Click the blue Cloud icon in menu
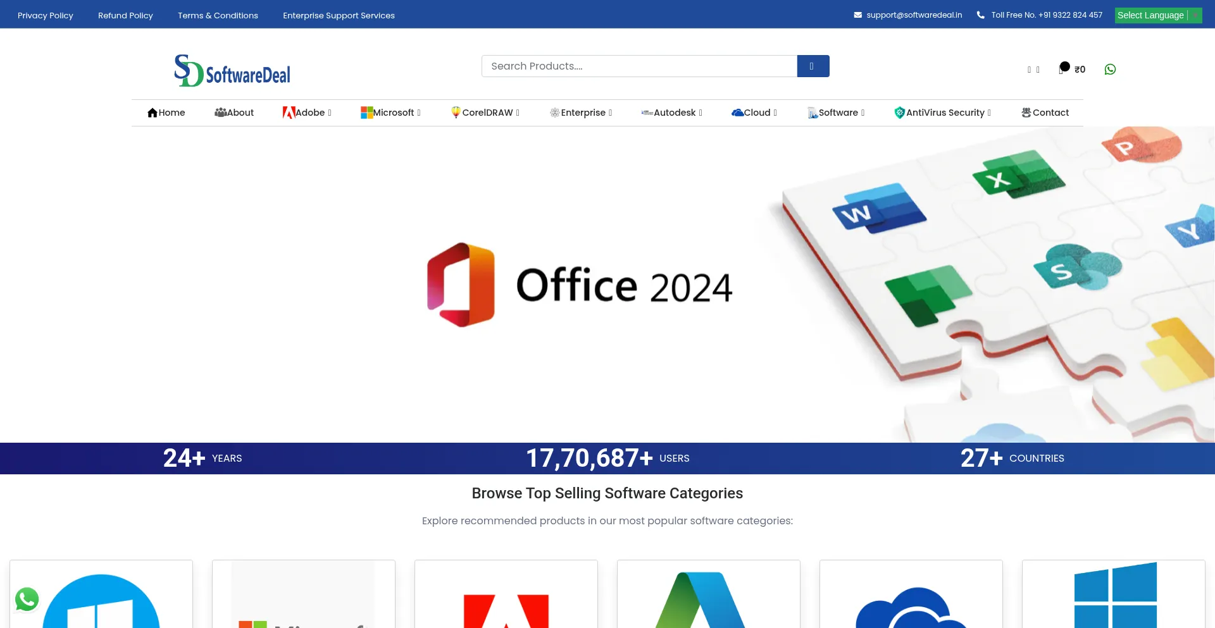 737,113
